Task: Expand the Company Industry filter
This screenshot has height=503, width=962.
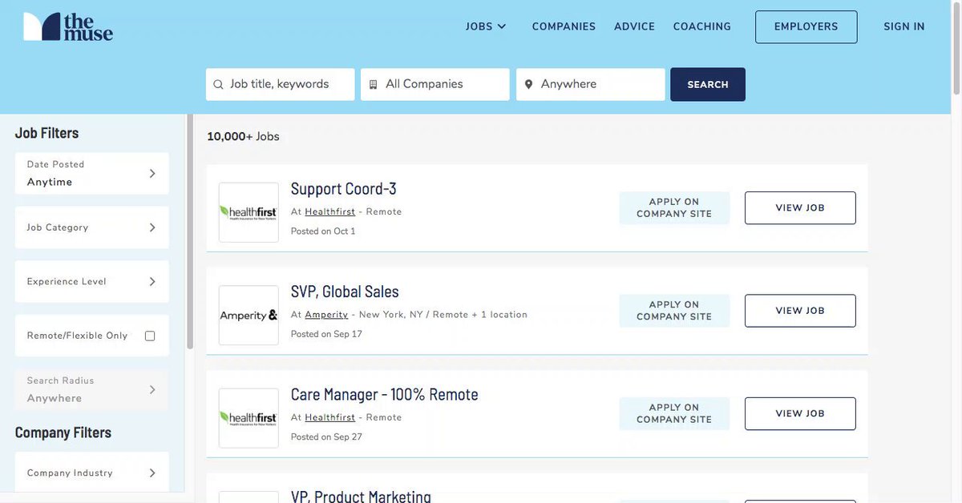Action: pos(92,473)
